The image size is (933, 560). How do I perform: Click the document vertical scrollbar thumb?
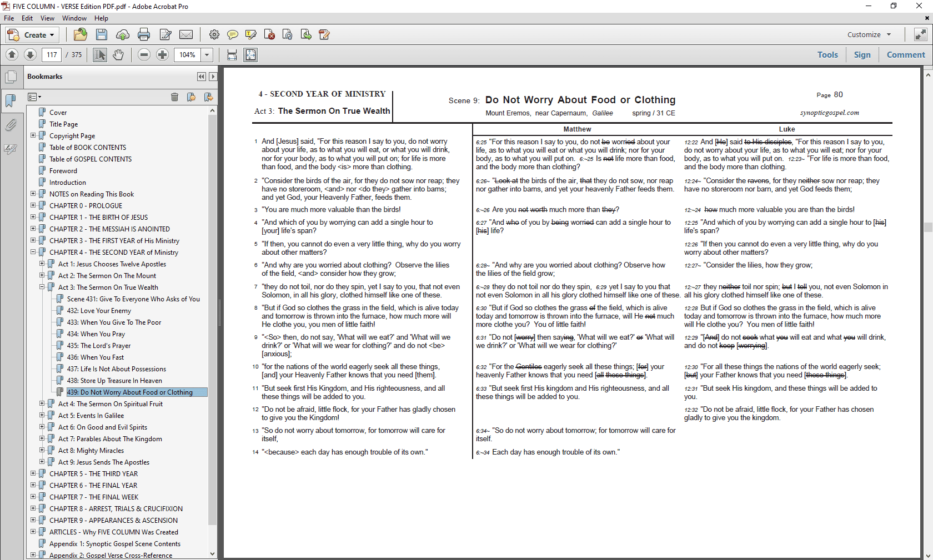pyautogui.click(x=928, y=228)
